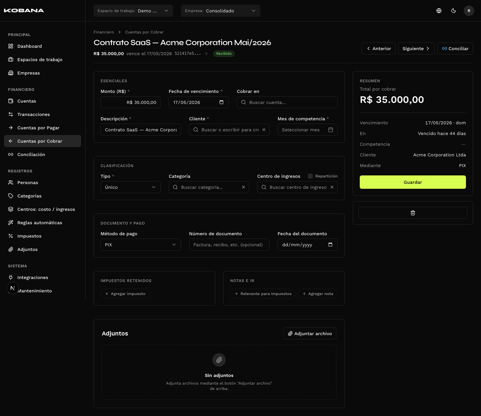The image size is (481, 416).
Task: Click Impuestos percent icon
Action: pos(11,236)
